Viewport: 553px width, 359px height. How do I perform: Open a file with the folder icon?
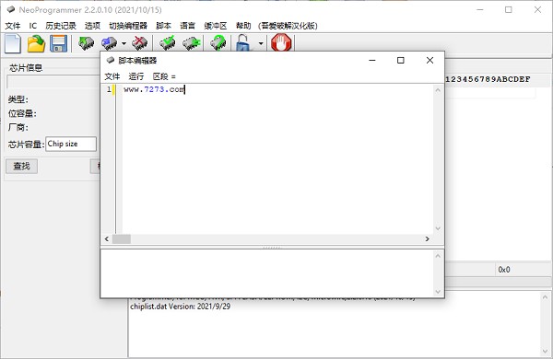[x=36, y=44]
